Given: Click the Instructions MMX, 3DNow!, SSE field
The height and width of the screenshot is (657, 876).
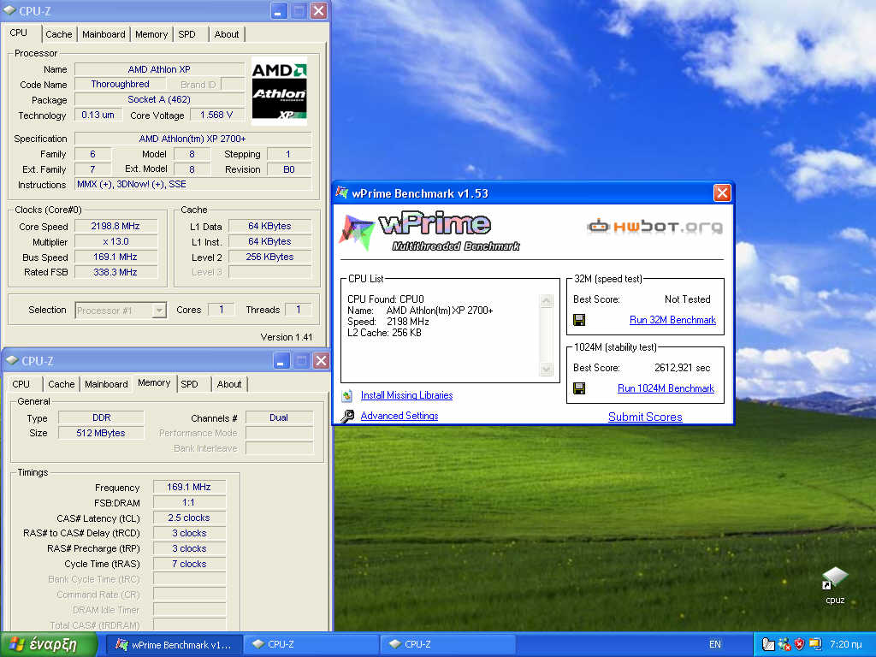Looking at the screenshot, I should pos(192,185).
